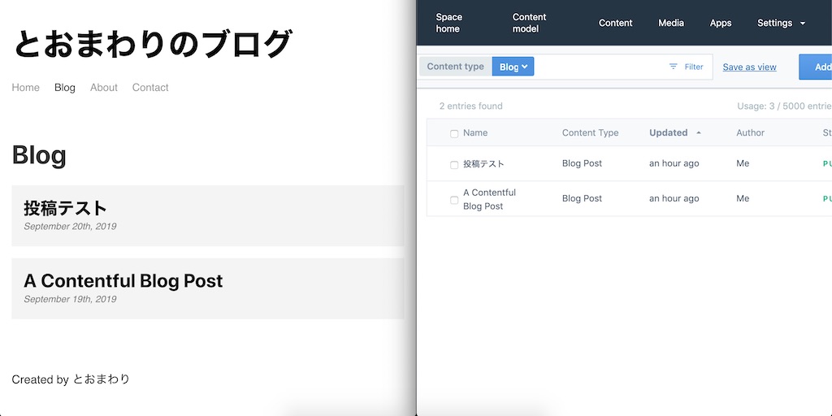Open A Contentful Blog Post card on blog site
Image resolution: width=832 pixels, height=416 pixels.
[x=207, y=288]
